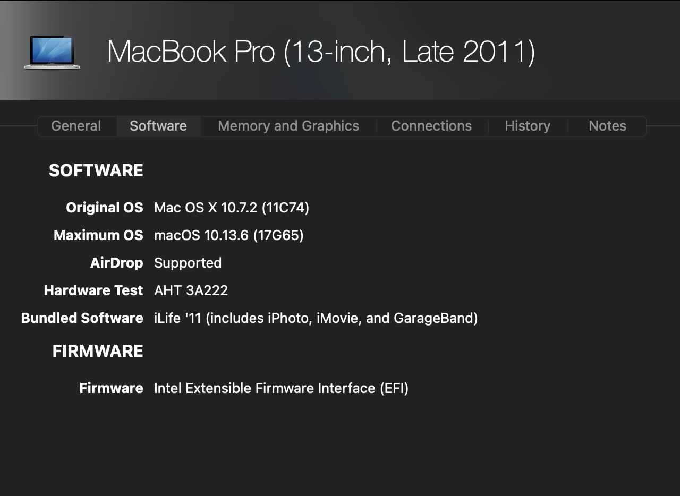Select the macOS 10.13.6 (17G65) value
The height and width of the screenshot is (496, 680).
229,235
